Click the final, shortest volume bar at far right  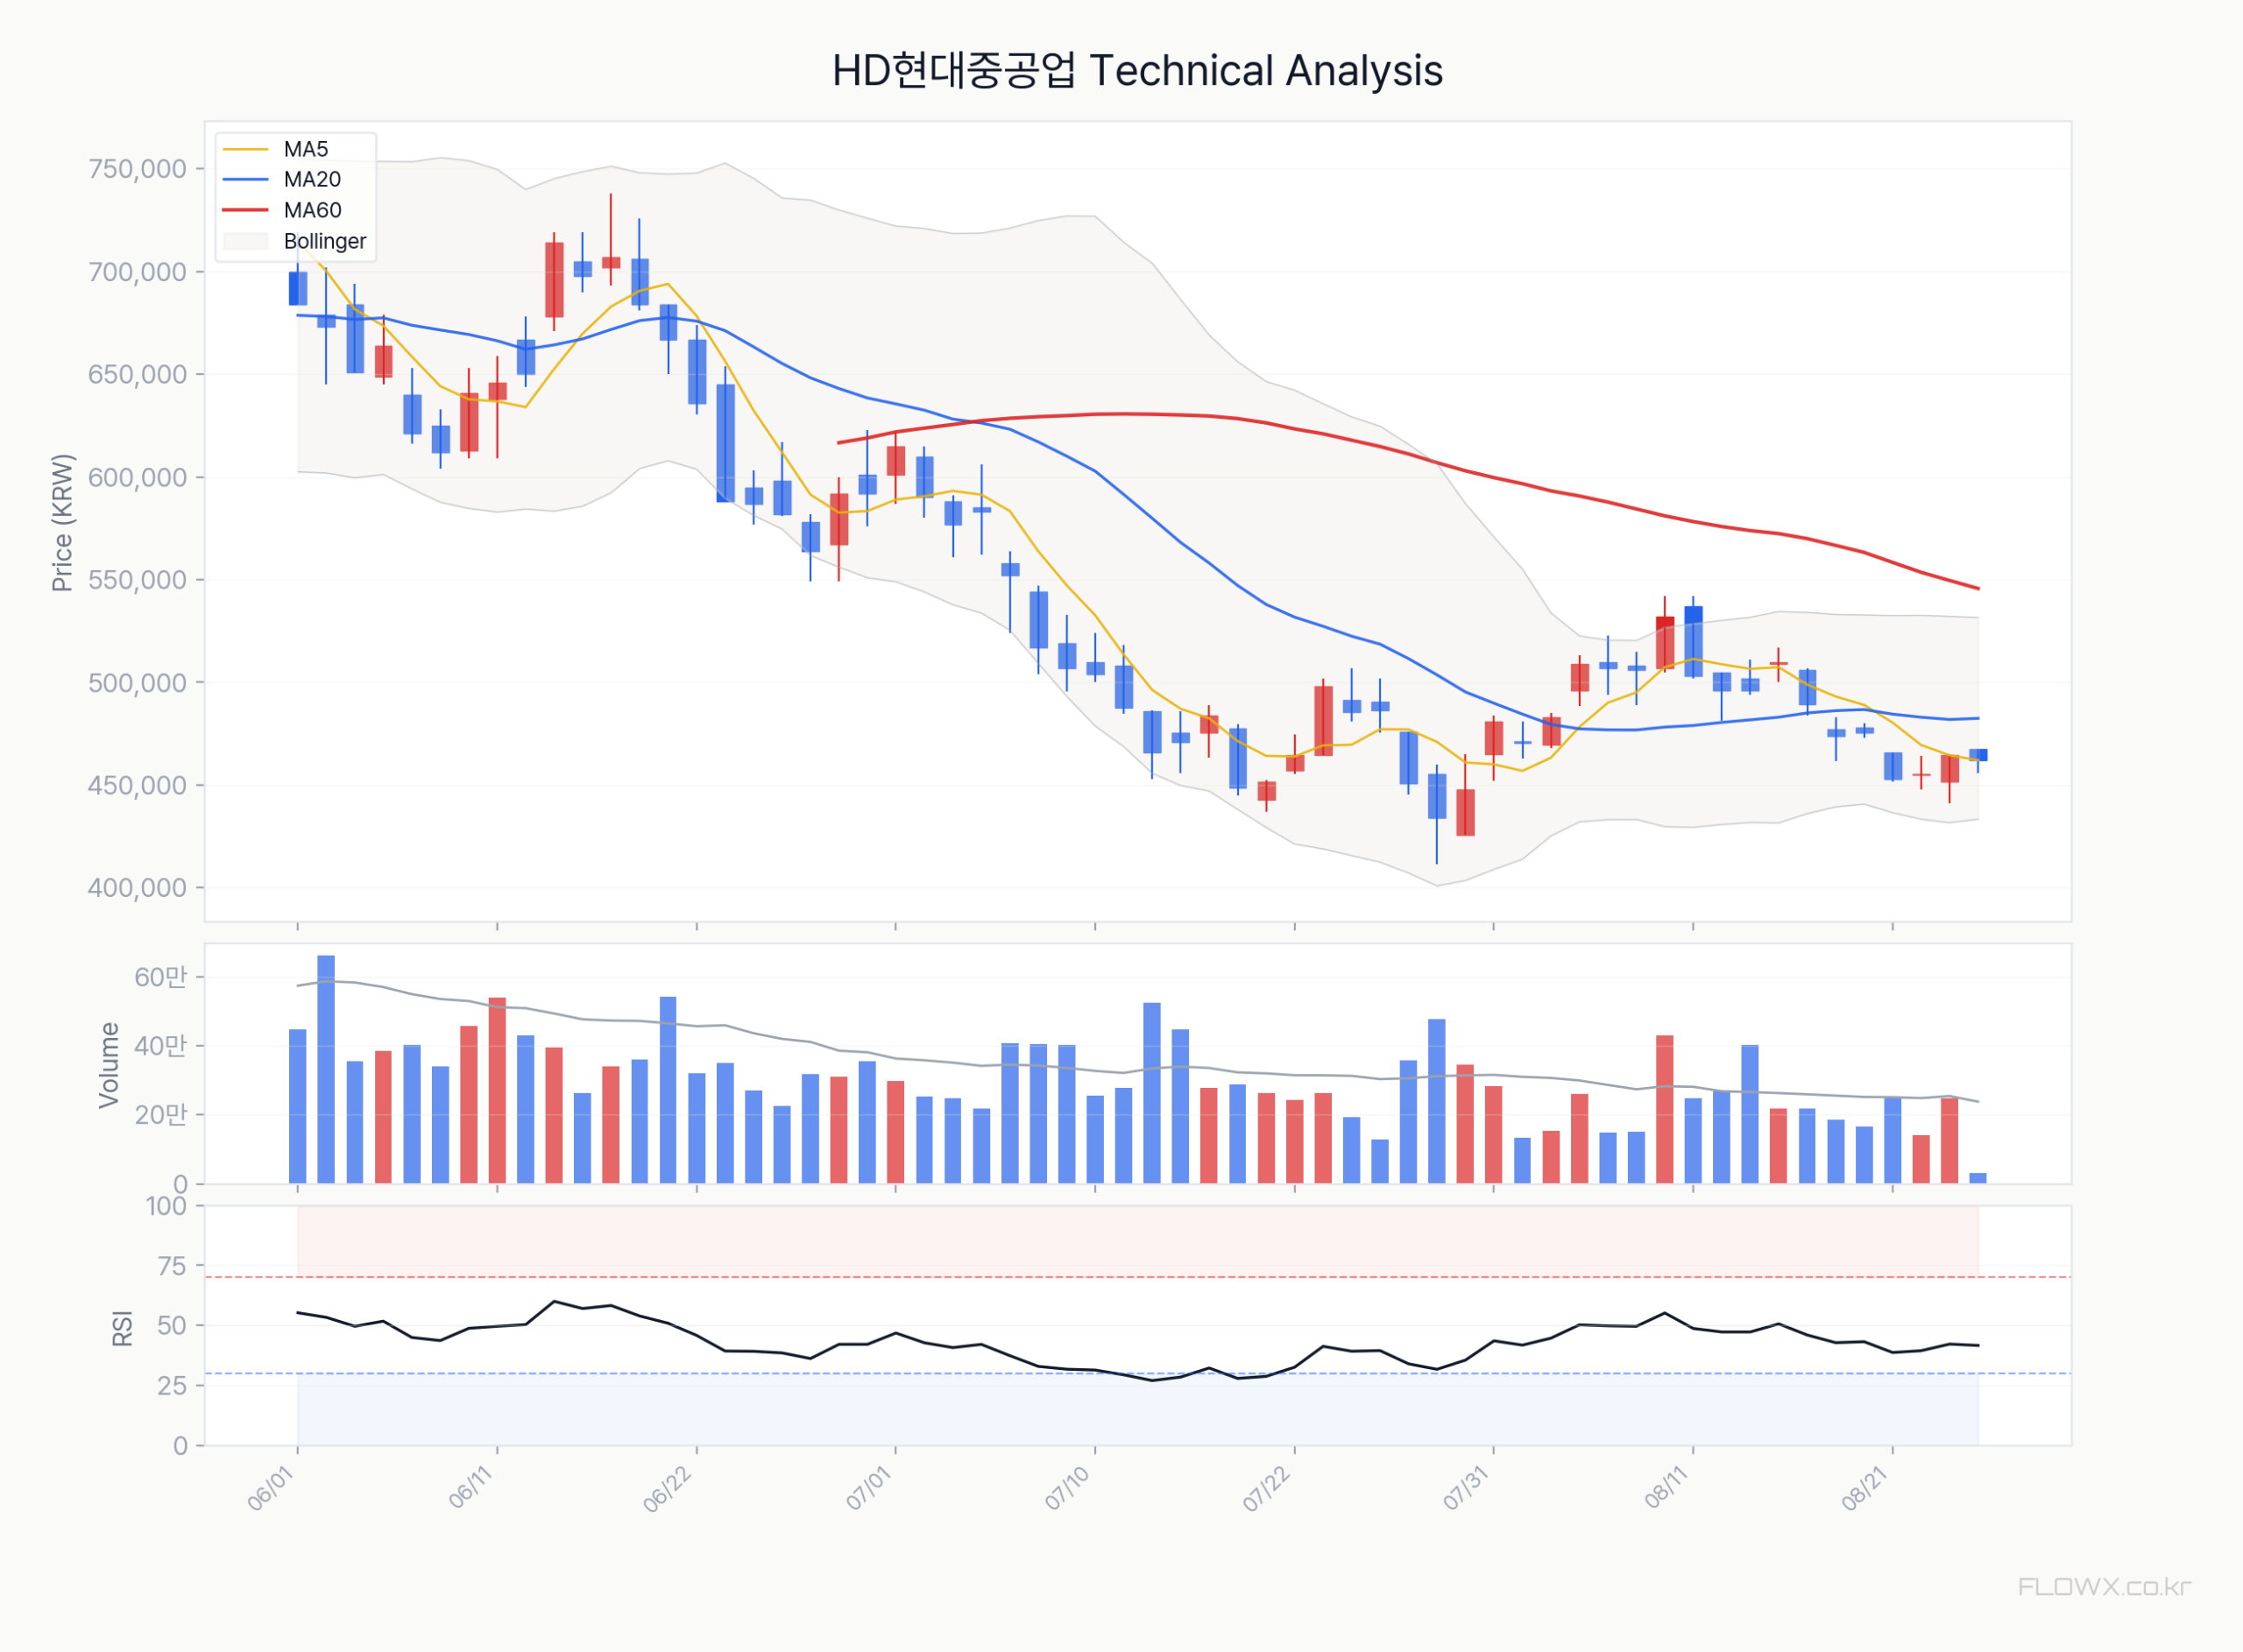click(x=1978, y=1179)
